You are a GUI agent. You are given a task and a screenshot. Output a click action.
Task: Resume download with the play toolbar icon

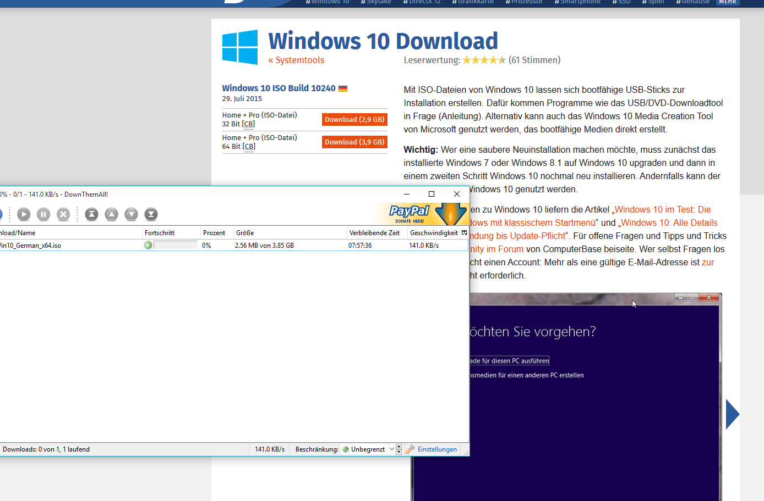tap(24, 214)
